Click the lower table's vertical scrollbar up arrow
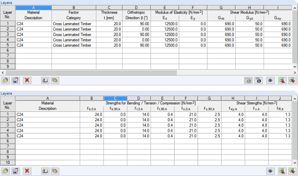Viewport: 298px width, 176px height. coord(295,99)
